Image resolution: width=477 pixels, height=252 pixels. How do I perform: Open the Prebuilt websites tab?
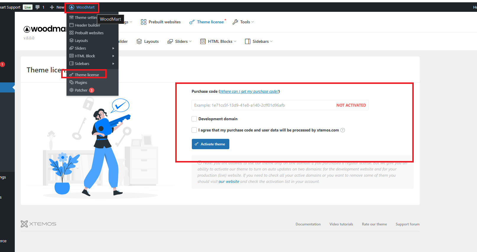tap(161, 22)
